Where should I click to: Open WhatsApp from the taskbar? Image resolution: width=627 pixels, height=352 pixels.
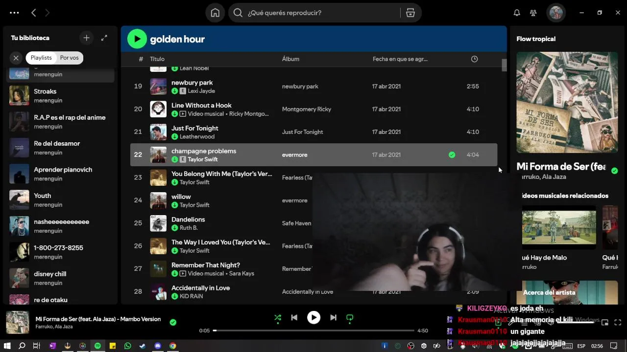click(x=128, y=346)
